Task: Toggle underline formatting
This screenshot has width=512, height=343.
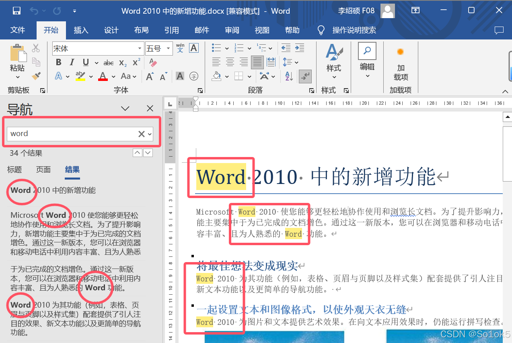Action: [x=86, y=62]
